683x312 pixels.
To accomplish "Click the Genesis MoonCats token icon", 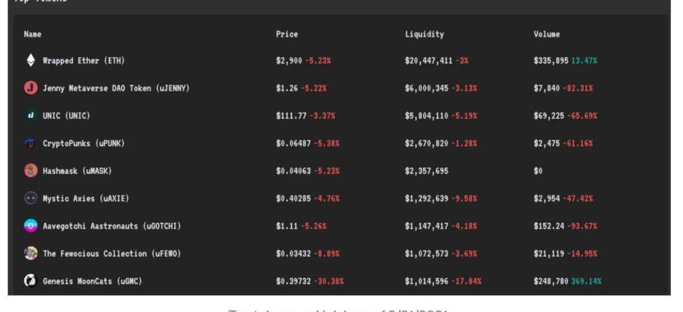I will coord(30,281).
